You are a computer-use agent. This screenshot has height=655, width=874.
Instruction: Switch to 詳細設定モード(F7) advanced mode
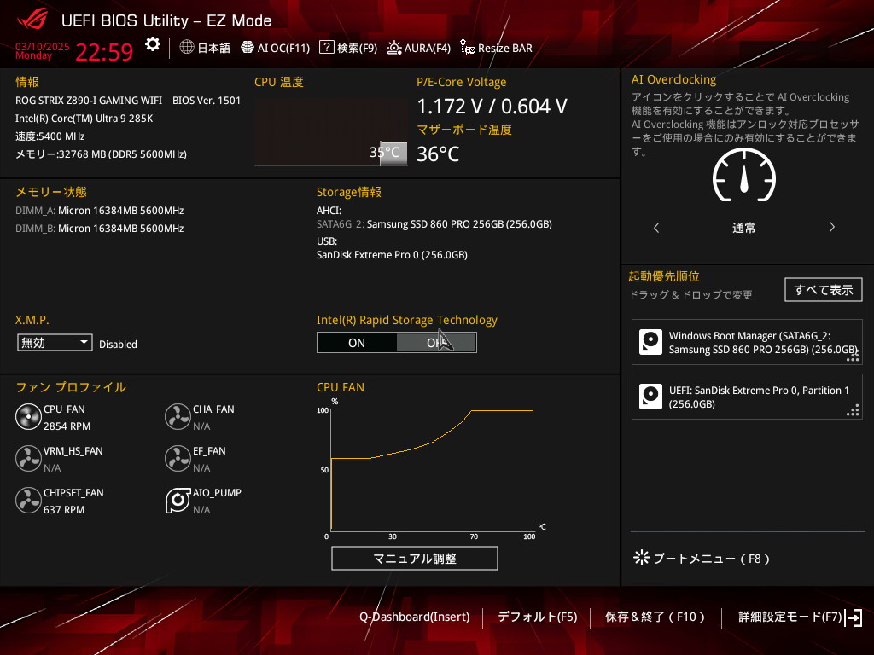pos(790,617)
